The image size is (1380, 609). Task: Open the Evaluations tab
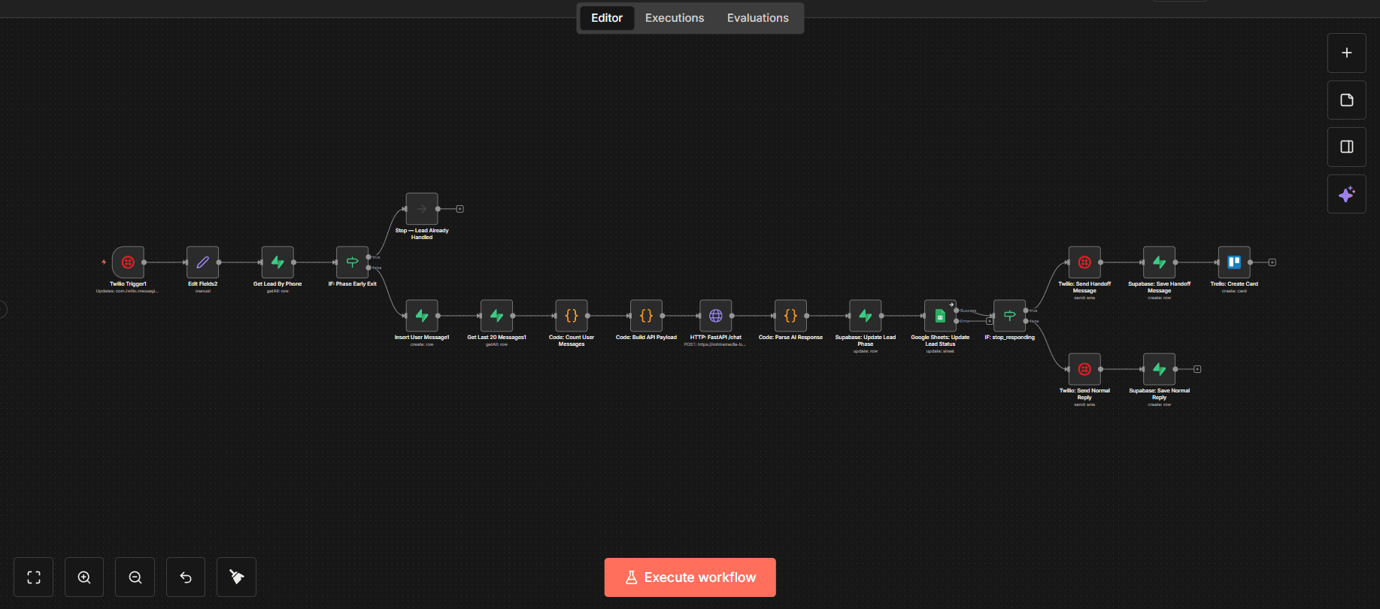click(x=758, y=18)
